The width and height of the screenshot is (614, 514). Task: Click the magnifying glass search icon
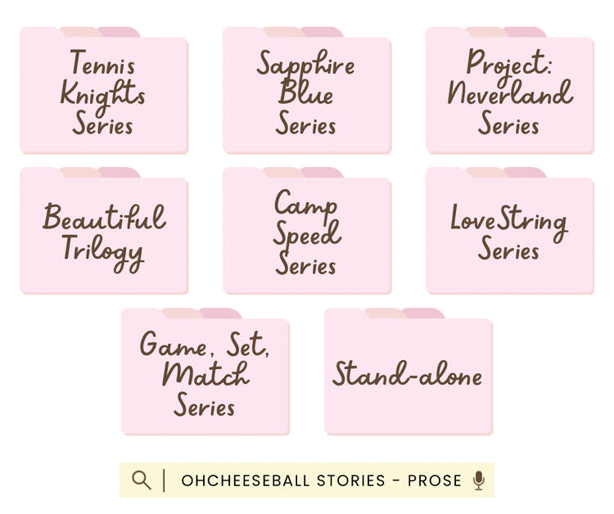[142, 480]
